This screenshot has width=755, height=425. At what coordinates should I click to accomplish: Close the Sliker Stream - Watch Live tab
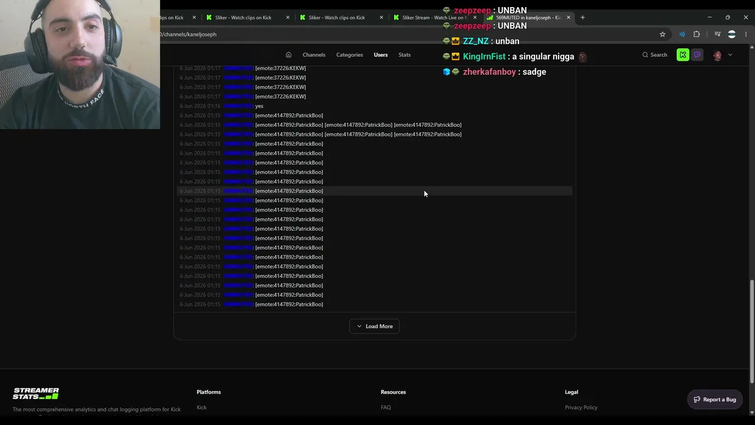[x=475, y=18]
